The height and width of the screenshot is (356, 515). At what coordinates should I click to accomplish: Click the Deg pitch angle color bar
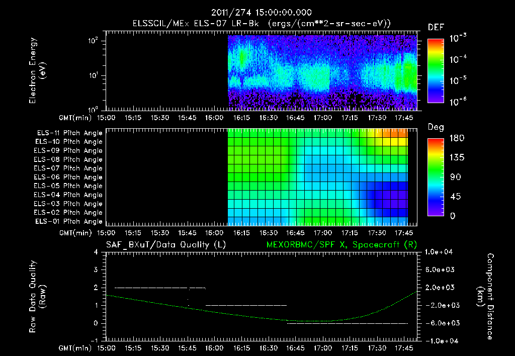coord(436,177)
